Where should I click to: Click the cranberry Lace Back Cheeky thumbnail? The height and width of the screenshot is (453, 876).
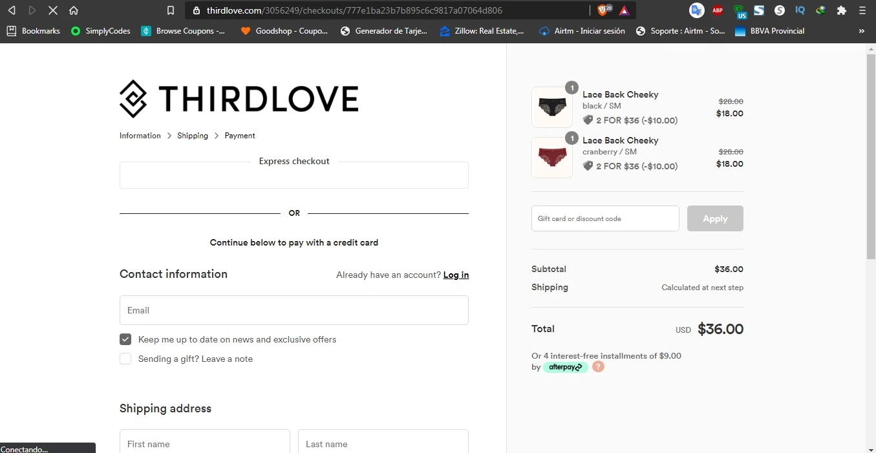pos(552,158)
